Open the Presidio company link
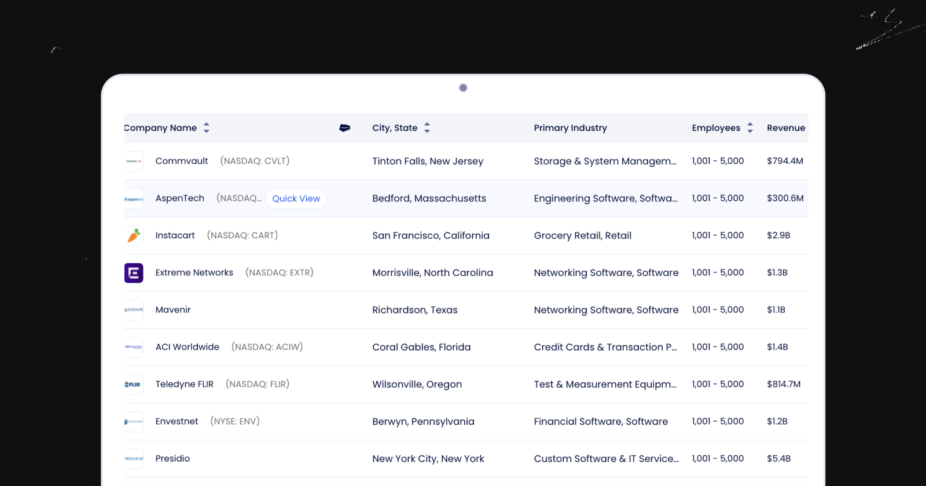This screenshot has width=926, height=486. pos(172,458)
